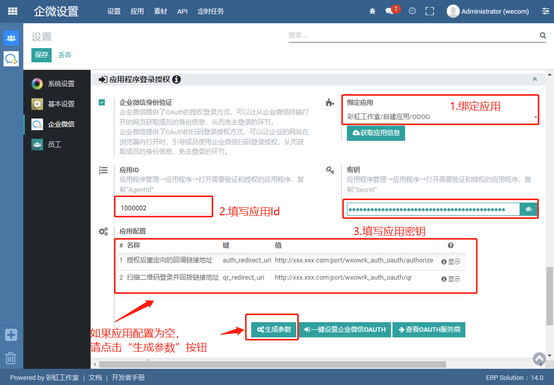This screenshot has height=385, width=554.
Task: Select 员工 in the settings sidebar
Action: [57, 144]
